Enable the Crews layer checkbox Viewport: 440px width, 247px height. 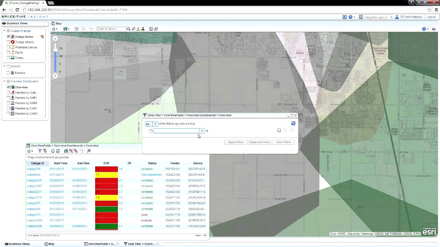coord(8,58)
